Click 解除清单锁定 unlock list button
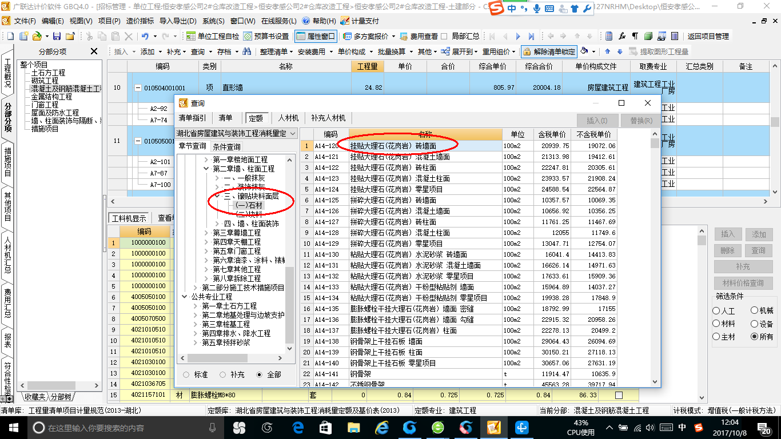781x439 pixels. coord(549,51)
